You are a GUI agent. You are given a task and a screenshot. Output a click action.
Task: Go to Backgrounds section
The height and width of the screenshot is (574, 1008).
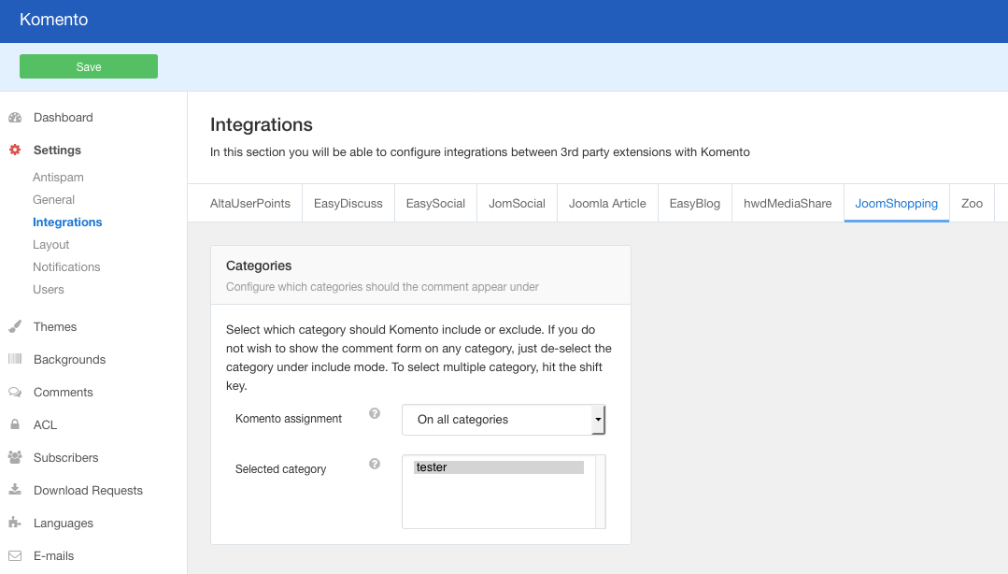click(x=69, y=360)
